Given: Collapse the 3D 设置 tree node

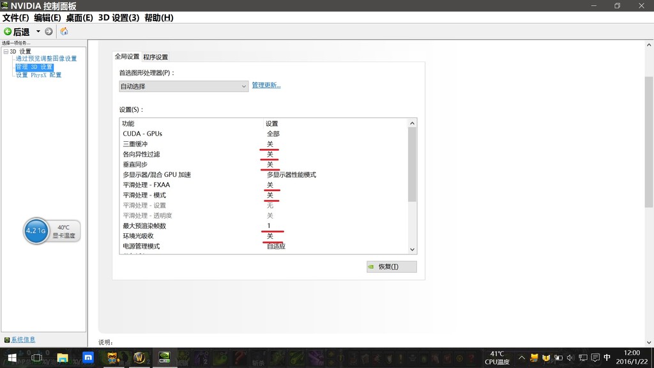Looking at the screenshot, I should 6,50.
